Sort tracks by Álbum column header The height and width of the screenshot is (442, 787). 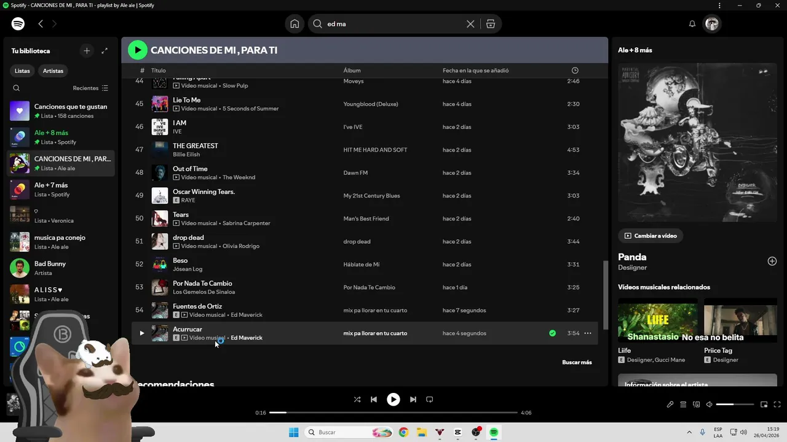(352, 71)
